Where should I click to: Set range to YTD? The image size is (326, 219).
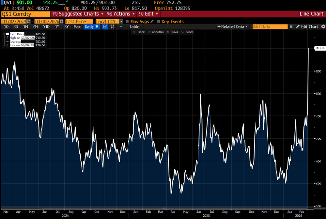point(47,27)
